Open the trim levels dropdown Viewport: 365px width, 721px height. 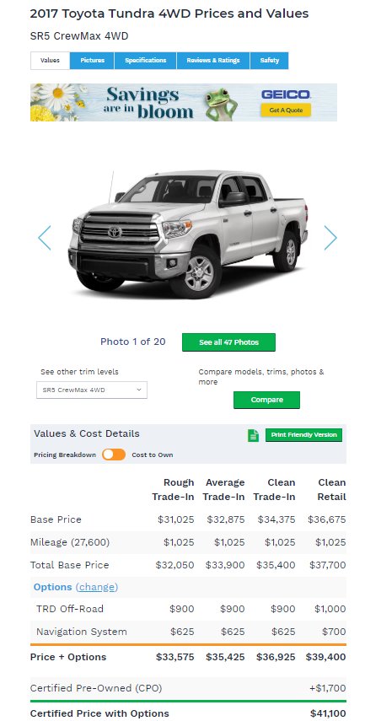[x=92, y=390]
